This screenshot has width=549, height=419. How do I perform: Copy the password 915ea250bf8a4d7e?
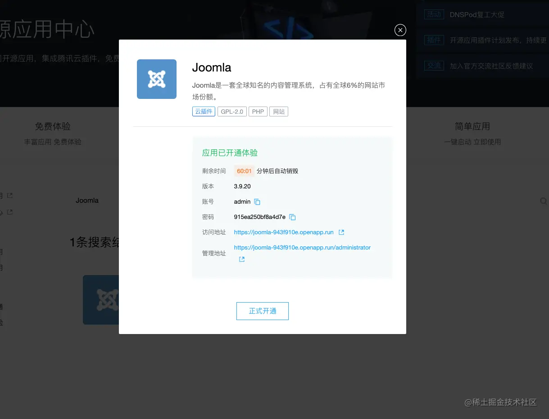pos(292,217)
